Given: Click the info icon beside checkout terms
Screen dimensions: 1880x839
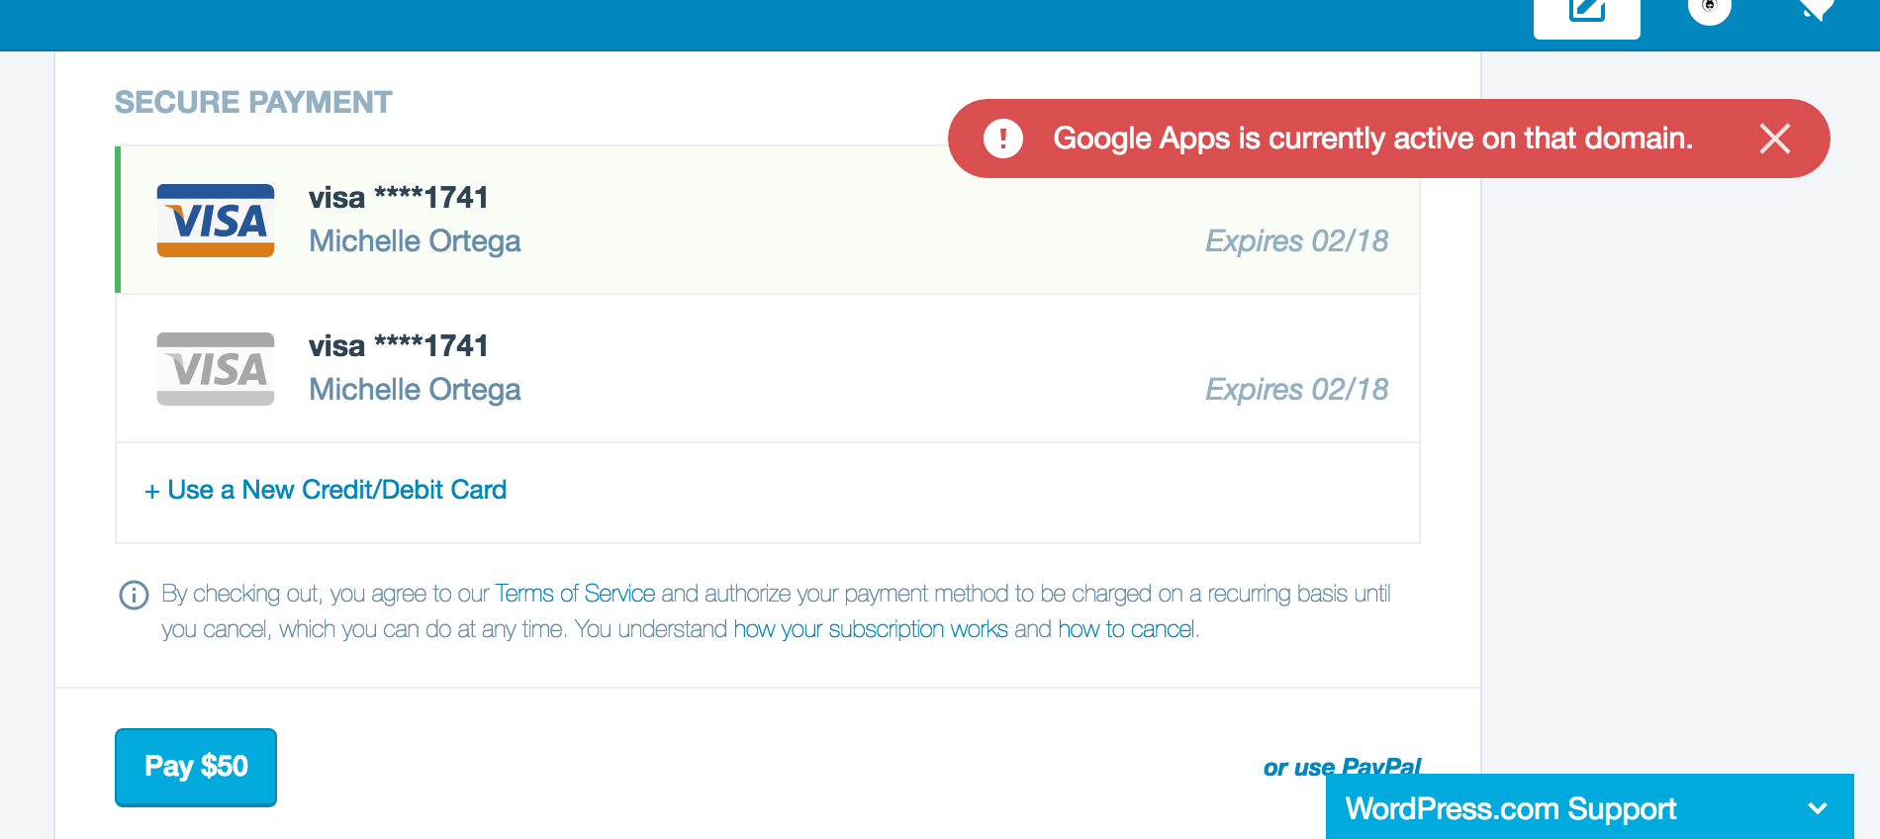Looking at the screenshot, I should [x=134, y=595].
